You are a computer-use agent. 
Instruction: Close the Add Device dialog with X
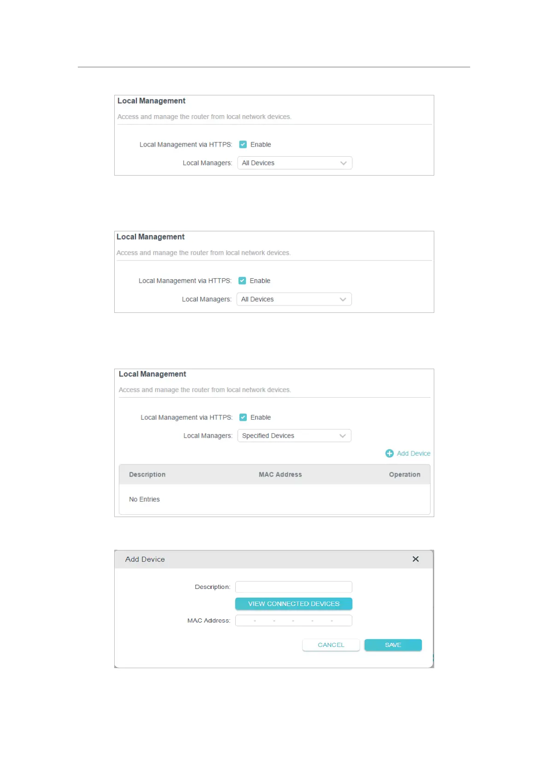coord(415,559)
